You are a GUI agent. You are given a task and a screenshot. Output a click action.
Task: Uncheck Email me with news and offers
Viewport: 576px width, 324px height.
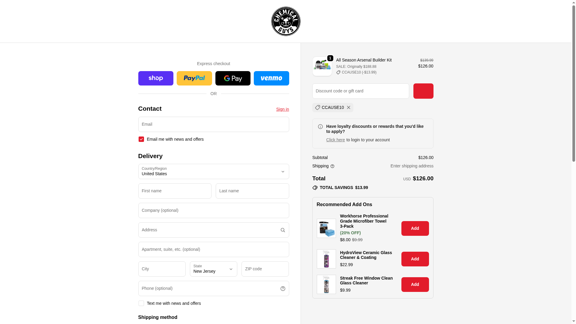pyautogui.click(x=141, y=139)
